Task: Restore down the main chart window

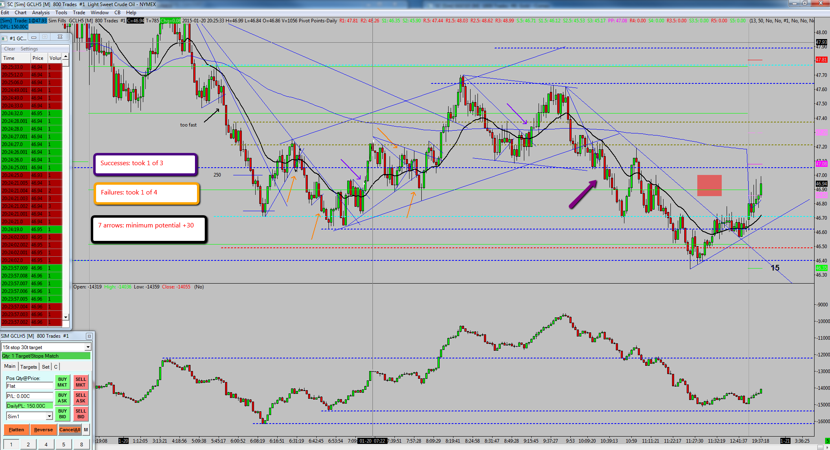Action: 805,4
